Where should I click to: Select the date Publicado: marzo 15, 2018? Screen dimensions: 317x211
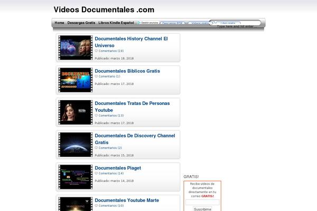coord(114,155)
